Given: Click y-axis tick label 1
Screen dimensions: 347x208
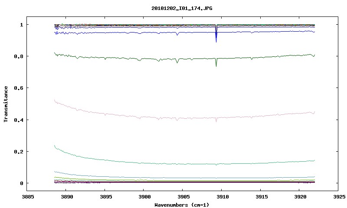Looking at the screenshot, I should [x=21, y=25].
